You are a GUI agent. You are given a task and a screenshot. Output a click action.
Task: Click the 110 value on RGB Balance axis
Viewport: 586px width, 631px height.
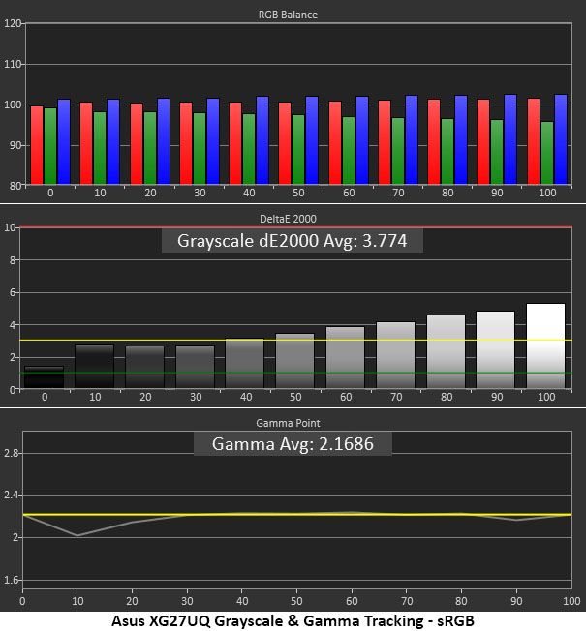pos(12,64)
